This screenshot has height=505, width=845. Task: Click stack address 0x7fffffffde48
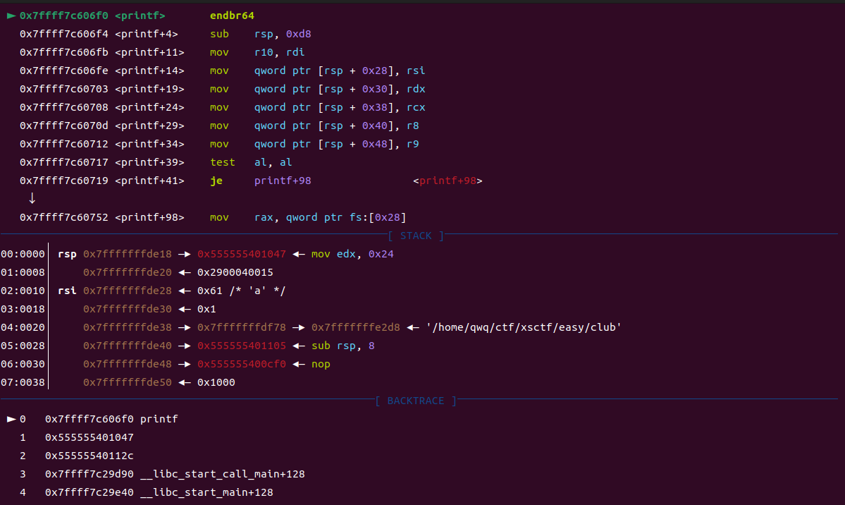tap(127, 364)
